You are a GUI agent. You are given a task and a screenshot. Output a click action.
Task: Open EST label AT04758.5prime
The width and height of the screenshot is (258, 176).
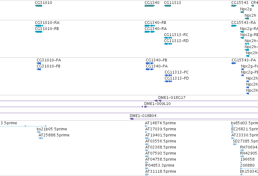(161, 159)
